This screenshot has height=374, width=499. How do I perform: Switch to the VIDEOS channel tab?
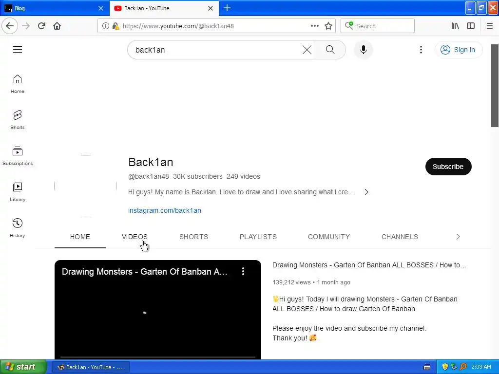point(134,237)
